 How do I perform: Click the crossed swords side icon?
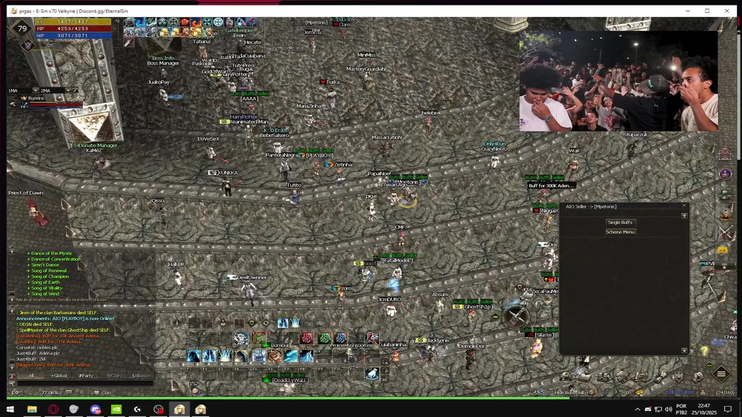tap(726, 233)
